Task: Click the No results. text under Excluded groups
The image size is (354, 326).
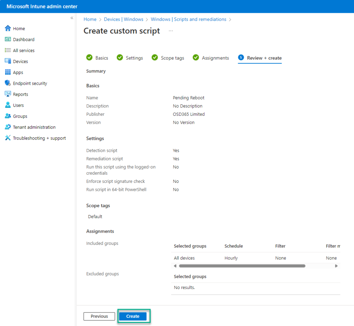Action: click(x=184, y=288)
